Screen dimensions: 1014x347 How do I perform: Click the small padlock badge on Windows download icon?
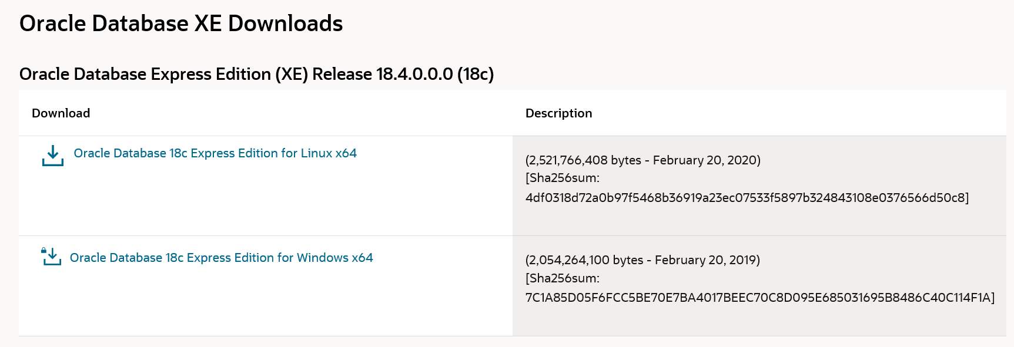coord(43,250)
